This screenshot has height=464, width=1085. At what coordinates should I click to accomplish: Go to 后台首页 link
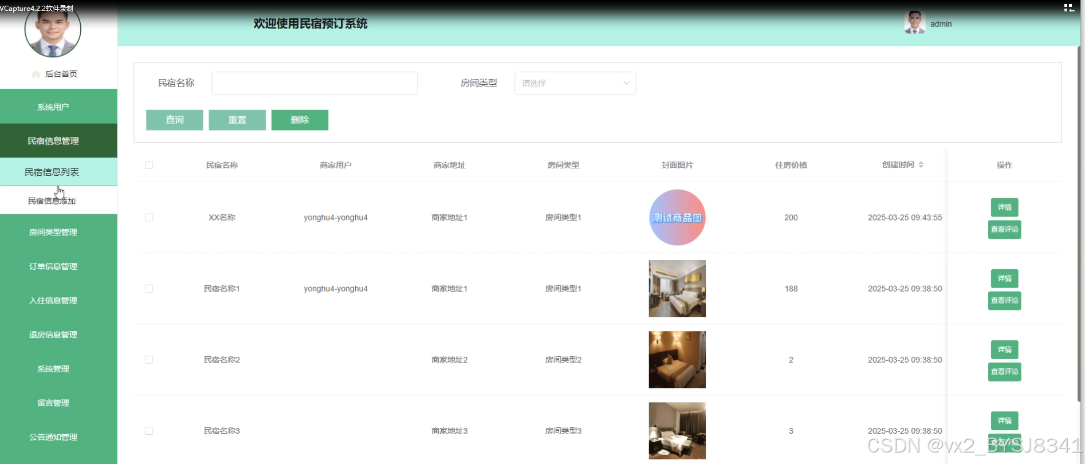point(61,74)
